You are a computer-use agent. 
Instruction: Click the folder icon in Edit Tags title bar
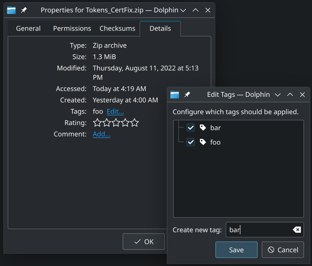(x=175, y=94)
